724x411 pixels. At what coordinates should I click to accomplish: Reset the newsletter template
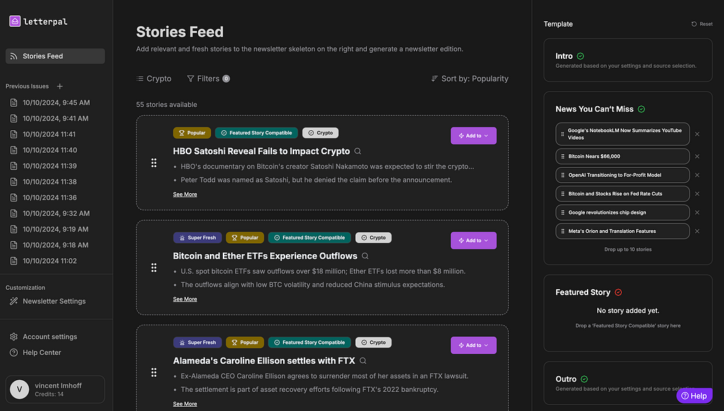(702, 24)
